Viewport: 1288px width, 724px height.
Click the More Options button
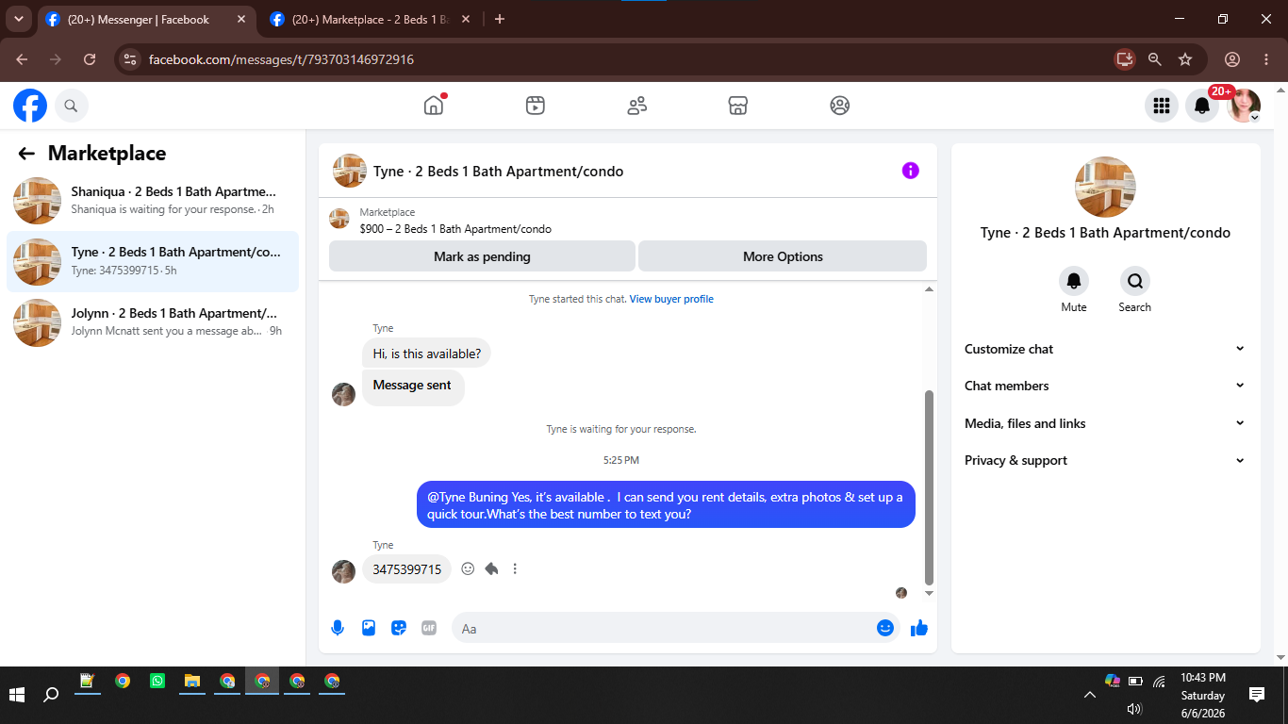click(x=783, y=256)
